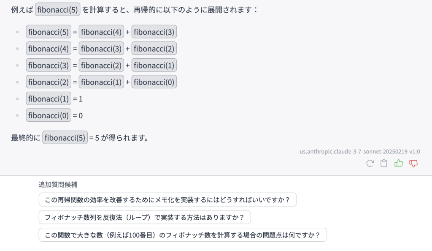This screenshot has height=251, width=432.
Task: Give thumbs down feedback on the response
Action: point(413,164)
